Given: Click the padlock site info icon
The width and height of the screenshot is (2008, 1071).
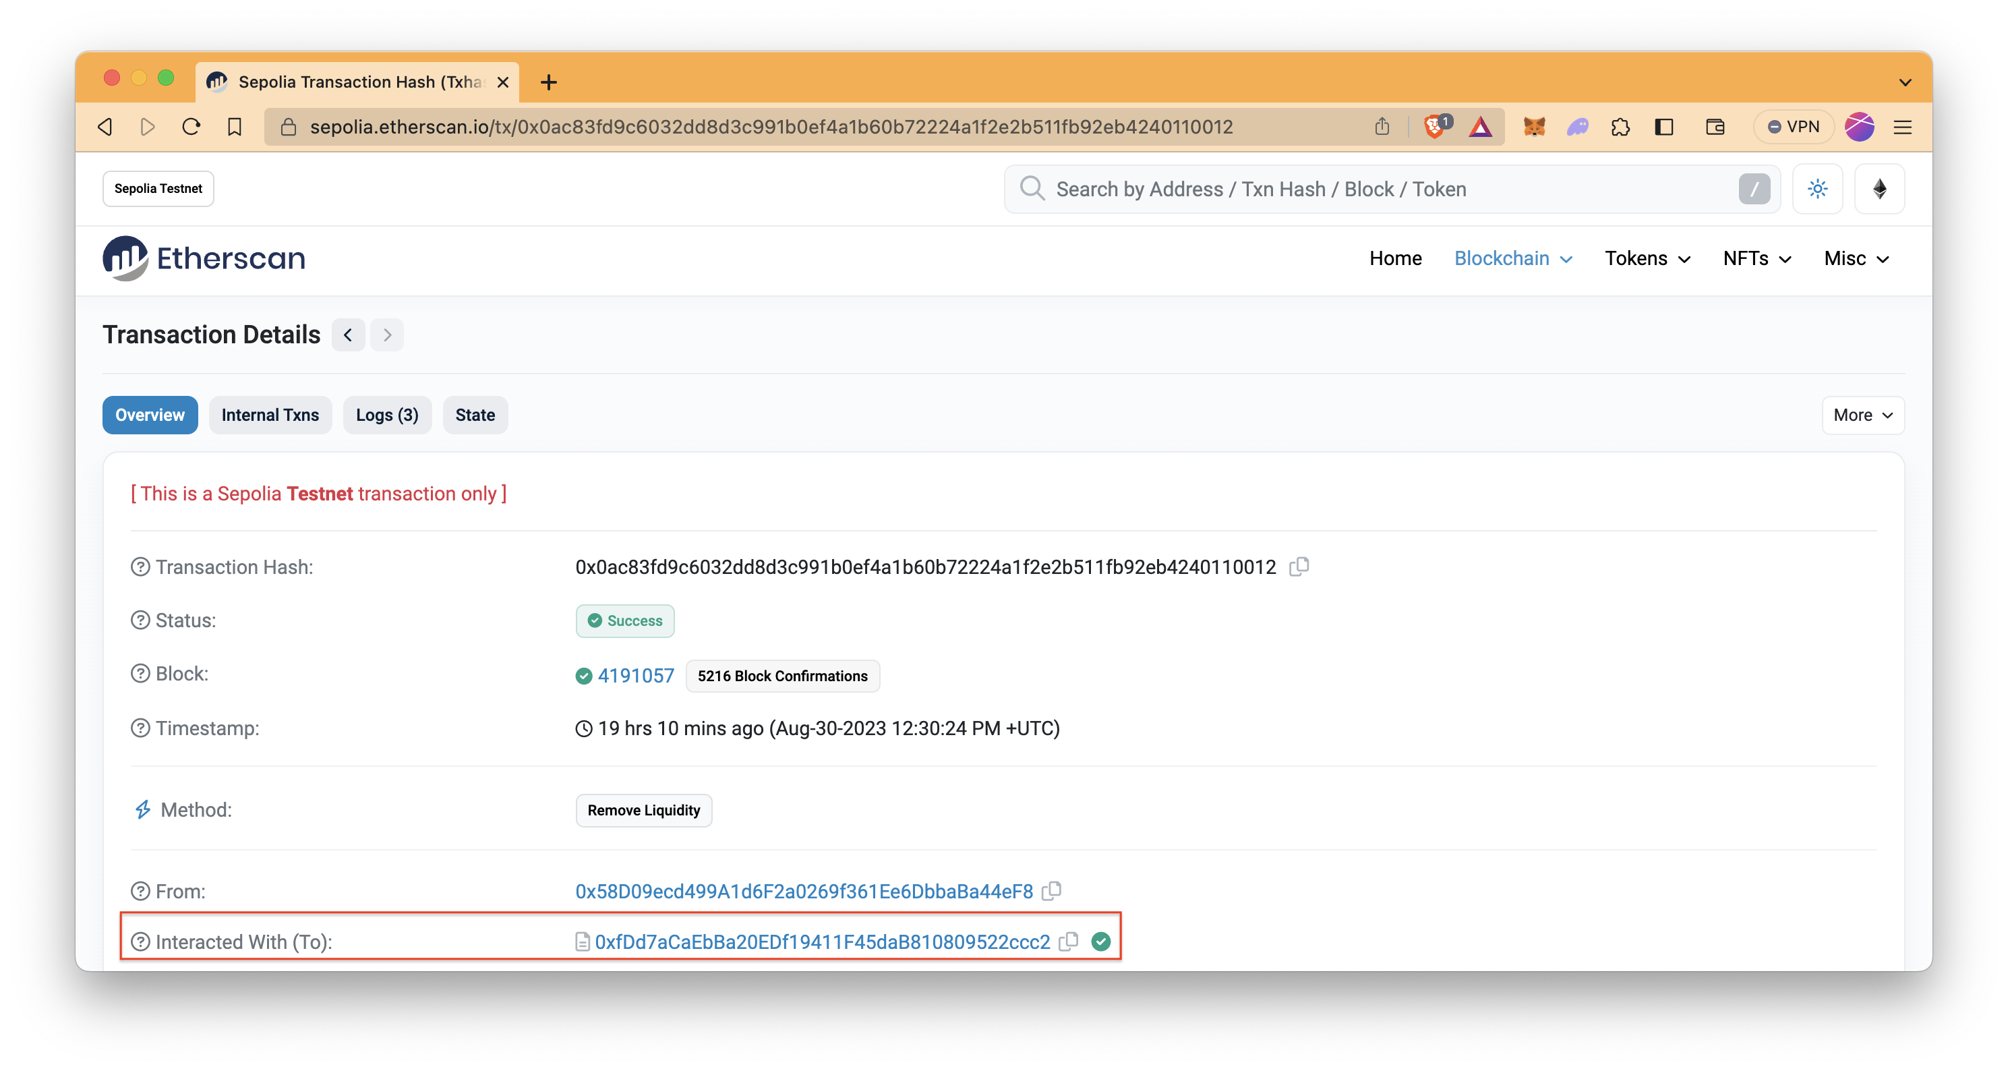Looking at the screenshot, I should point(288,127).
